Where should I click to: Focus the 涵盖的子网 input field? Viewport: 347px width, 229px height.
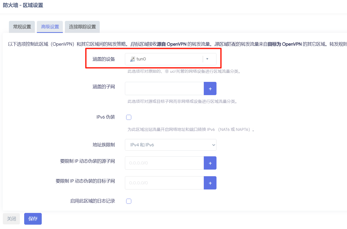tap(164, 89)
